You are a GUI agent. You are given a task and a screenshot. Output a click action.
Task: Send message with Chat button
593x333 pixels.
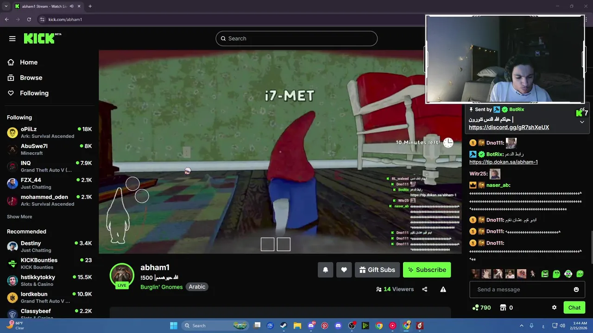tap(574, 308)
